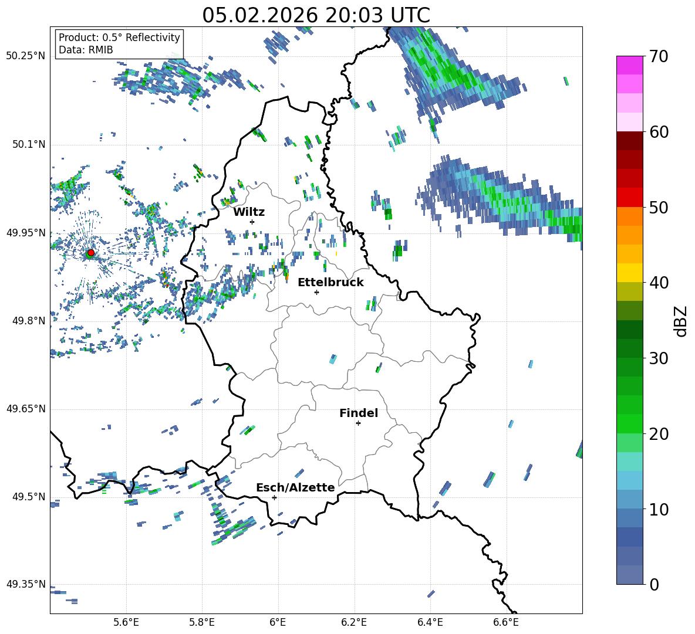Click the dBZ colorbar axis label
This screenshot has height=634, width=695.
681,321
